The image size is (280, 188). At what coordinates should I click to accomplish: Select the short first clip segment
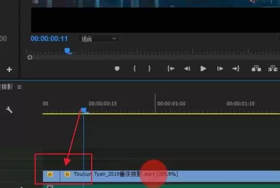click(51, 176)
